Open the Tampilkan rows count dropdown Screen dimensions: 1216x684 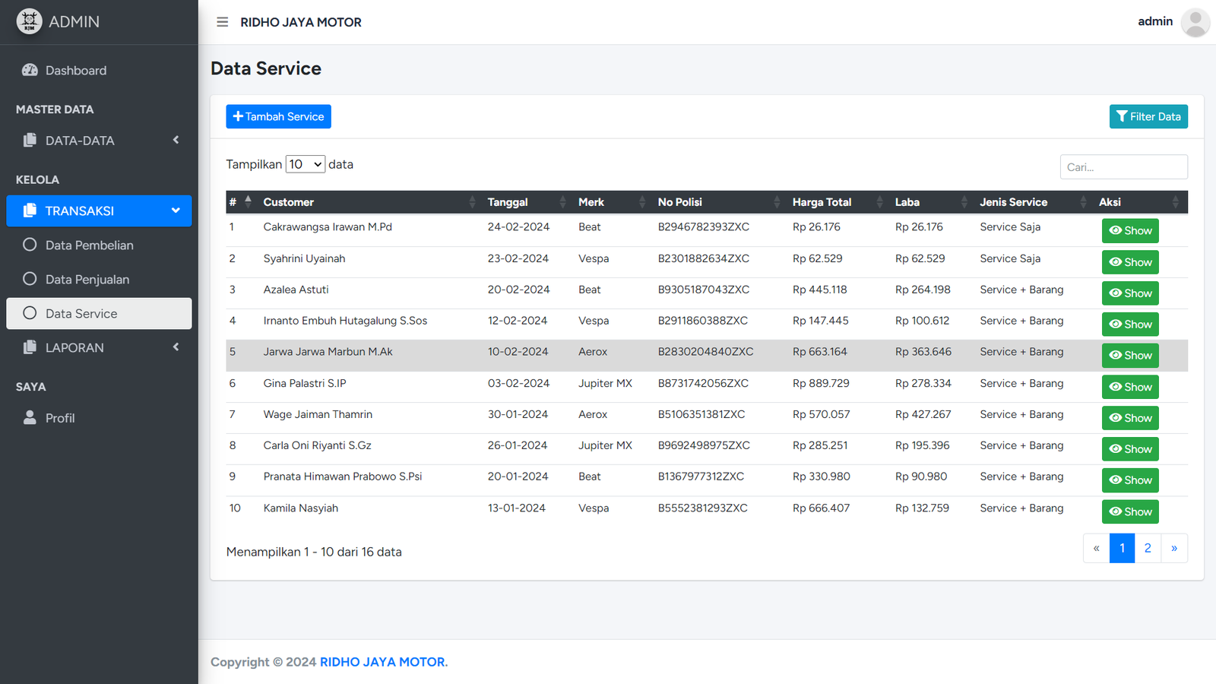click(305, 164)
